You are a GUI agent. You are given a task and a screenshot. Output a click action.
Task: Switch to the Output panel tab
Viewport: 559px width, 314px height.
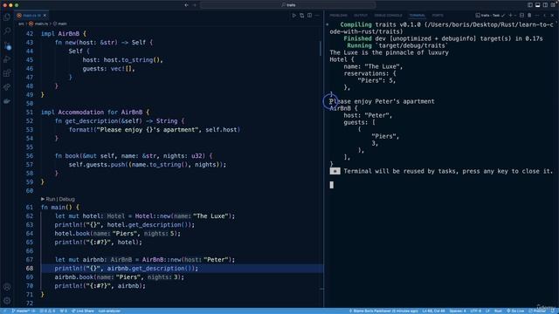click(x=361, y=16)
